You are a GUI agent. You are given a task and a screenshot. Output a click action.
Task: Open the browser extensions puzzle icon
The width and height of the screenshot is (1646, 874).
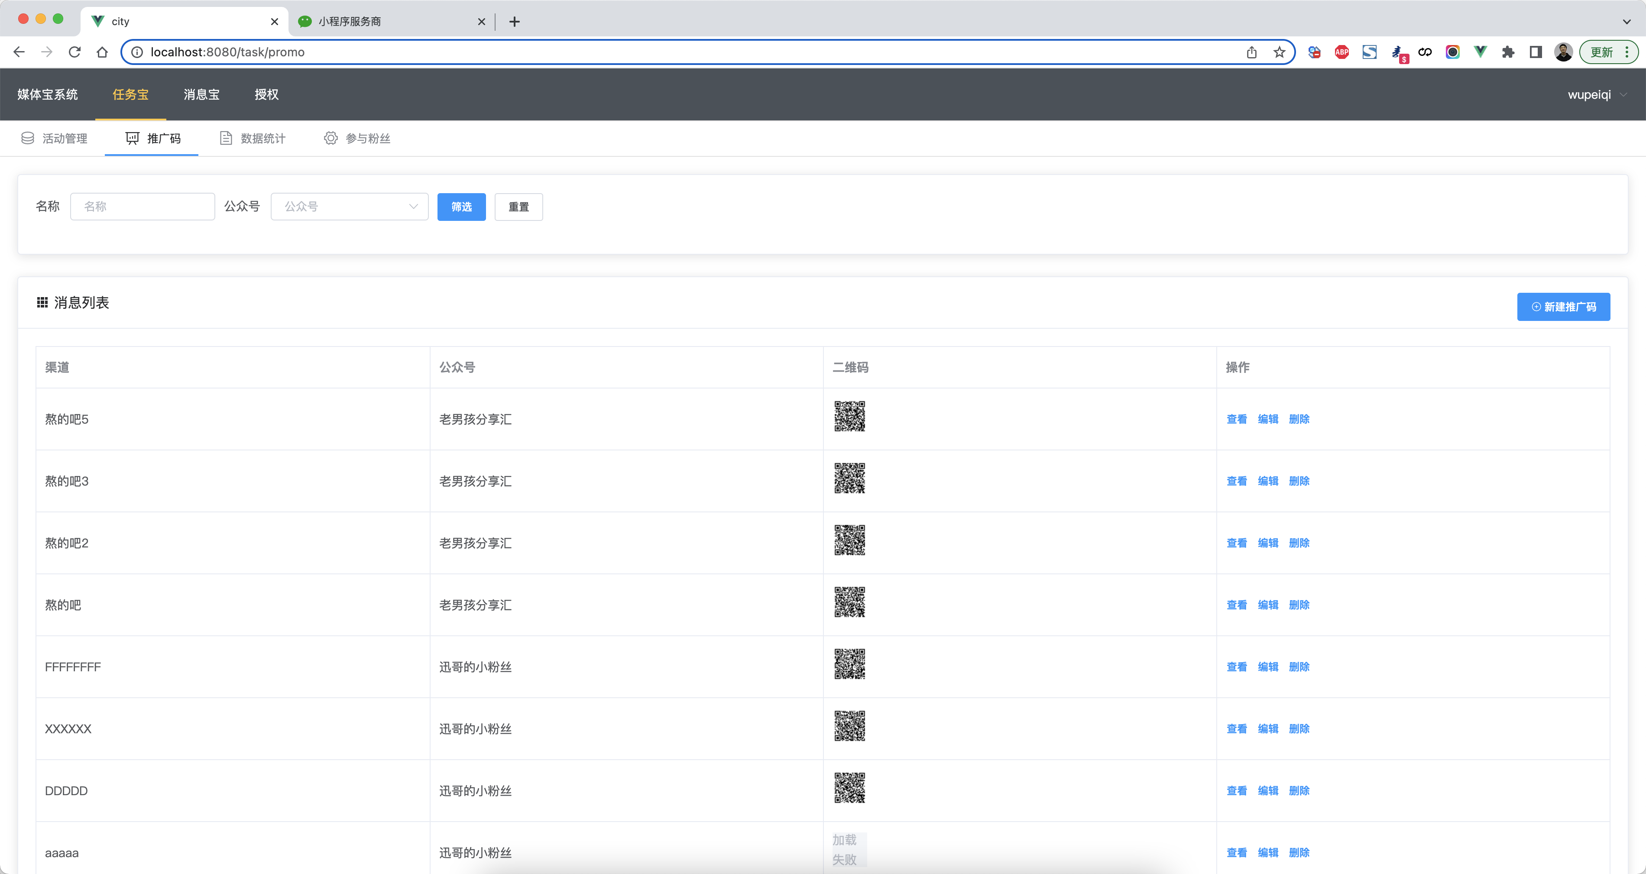[x=1508, y=52]
